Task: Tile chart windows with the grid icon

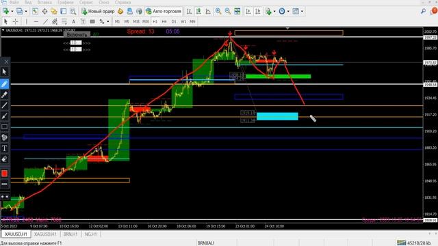Action: click(237, 11)
